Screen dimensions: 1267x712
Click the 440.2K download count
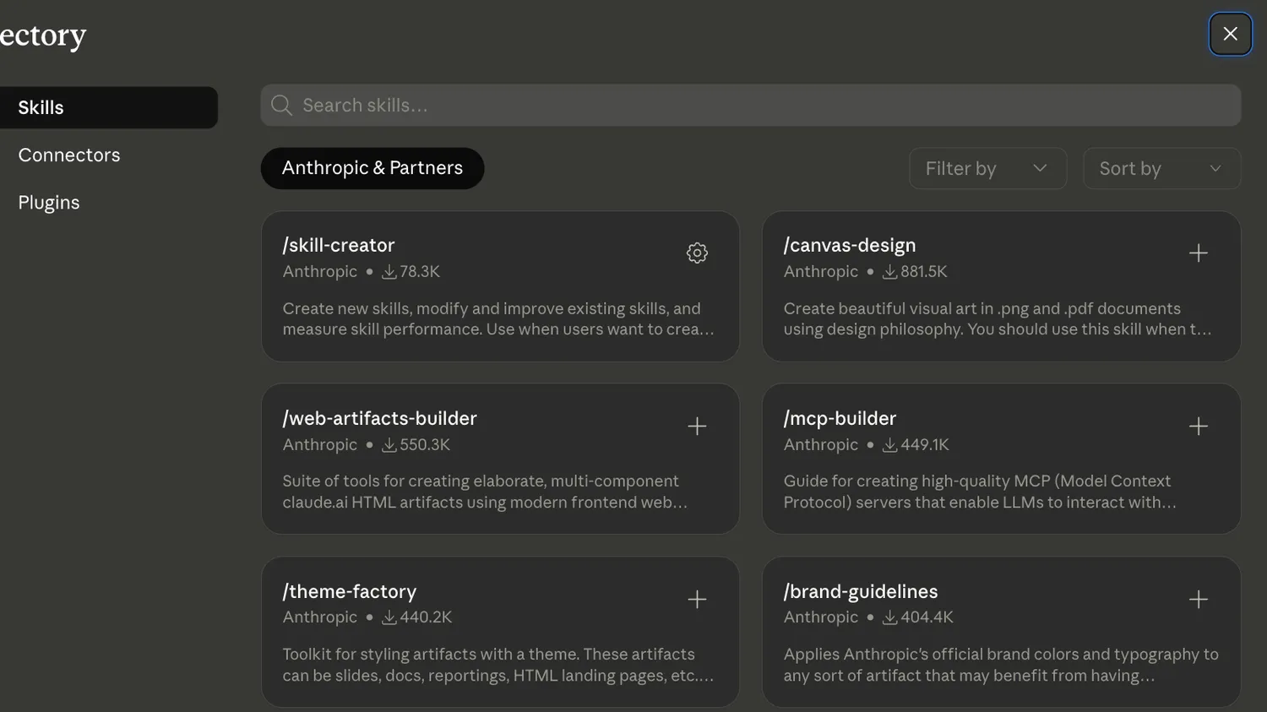tap(426, 617)
